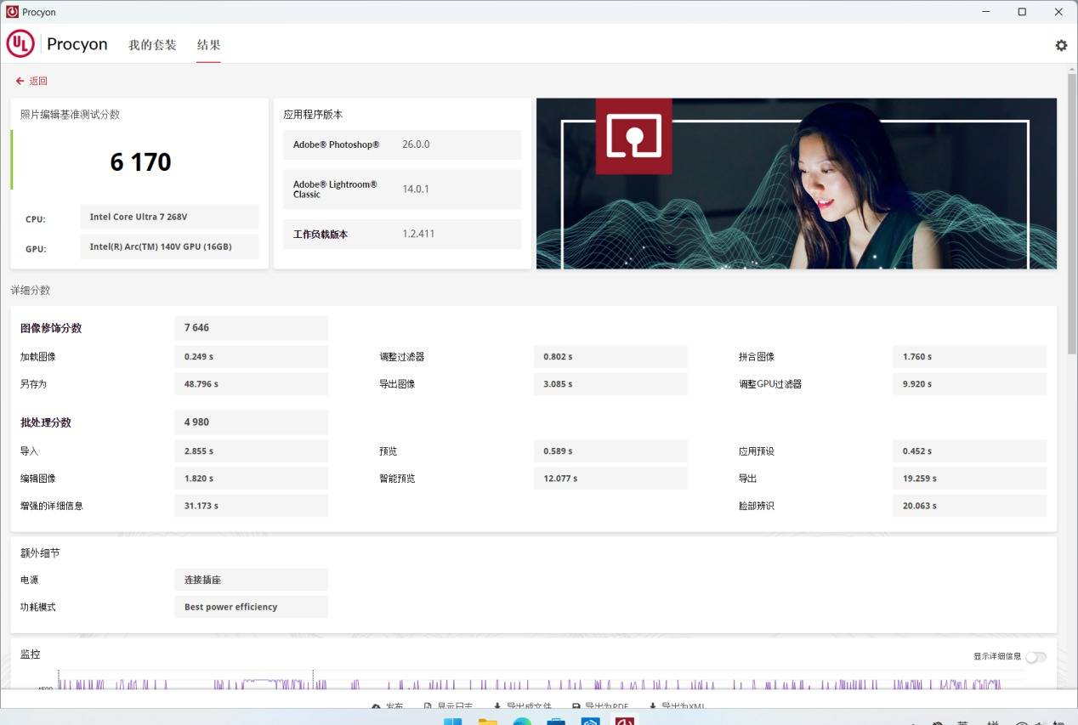Click 导出成文件 to export a file
This screenshot has height=725, width=1078.
(x=522, y=705)
